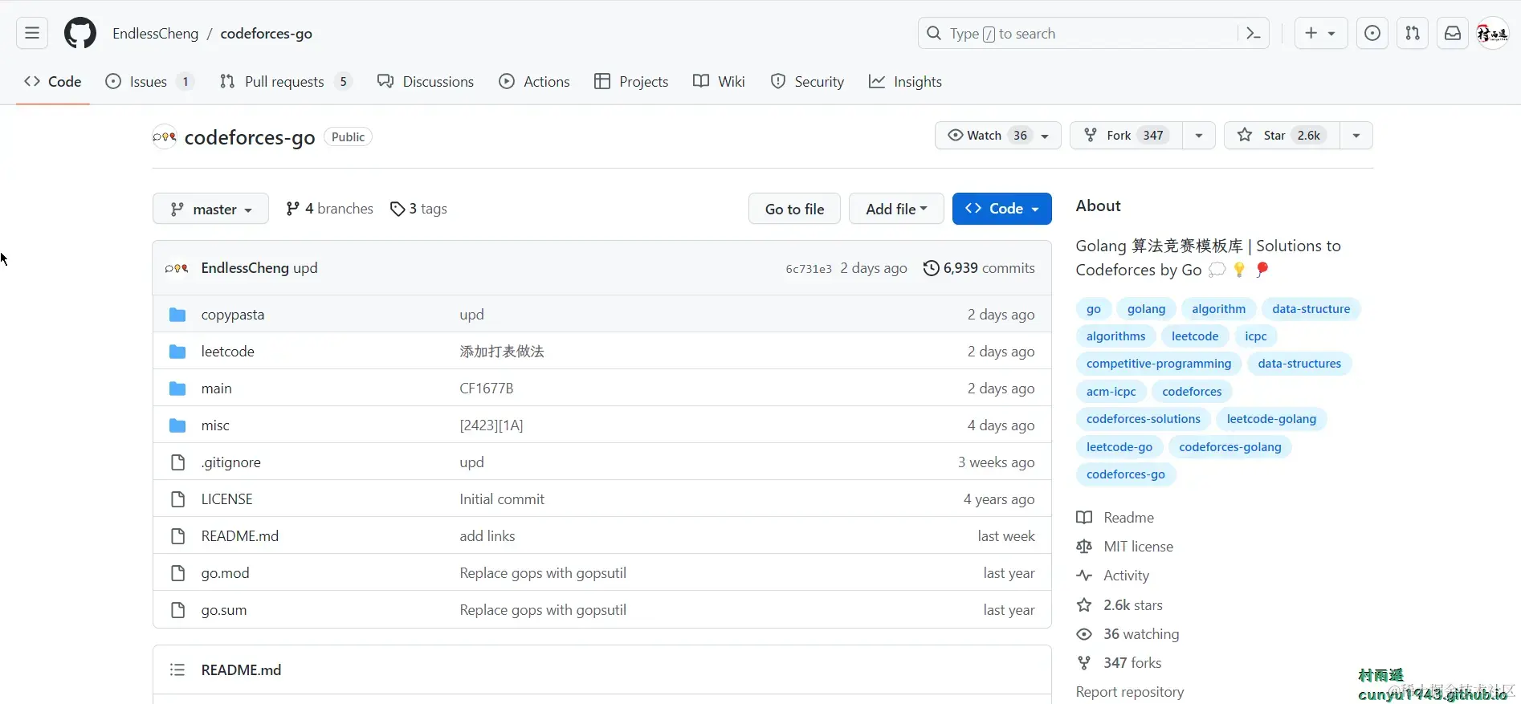The height and width of the screenshot is (704, 1521).
Task: Click the go.sum file icon
Action: 177,610
